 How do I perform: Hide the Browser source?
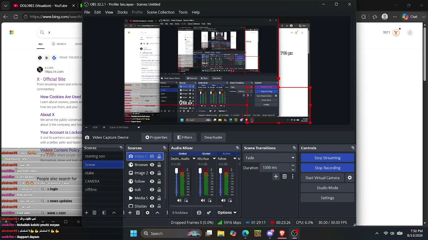click(152, 165)
